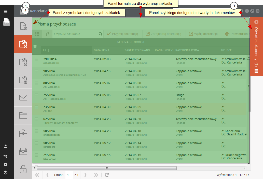Screen dimensions: 263x179
Task: Check the row 50/2014 checkbox
Action: 37,143
